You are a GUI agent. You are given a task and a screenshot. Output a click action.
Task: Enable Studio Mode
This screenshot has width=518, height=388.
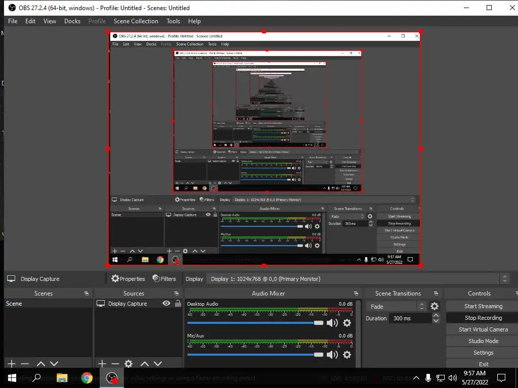483,341
